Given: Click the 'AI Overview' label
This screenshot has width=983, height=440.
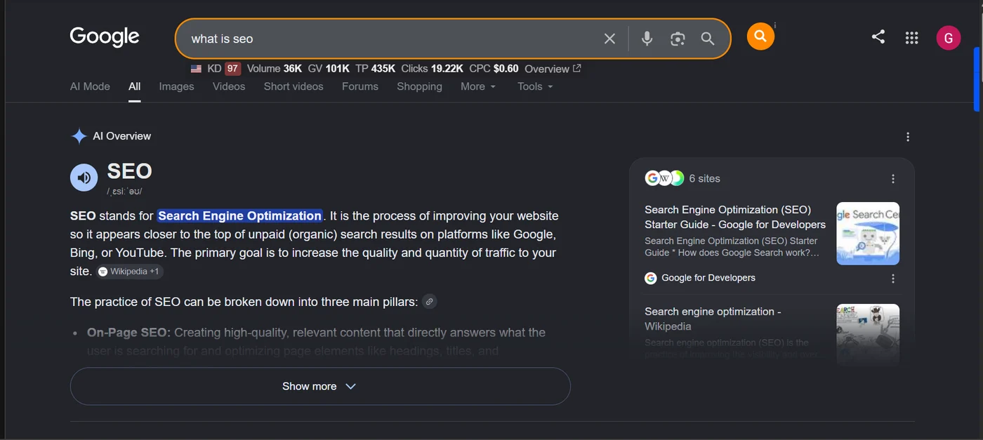Looking at the screenshot, I should click(122, 136).
